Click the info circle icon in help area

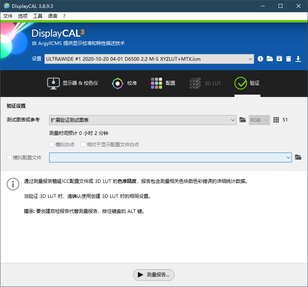coord(13,184)
